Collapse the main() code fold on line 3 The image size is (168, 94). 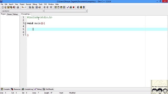[25, 23]
